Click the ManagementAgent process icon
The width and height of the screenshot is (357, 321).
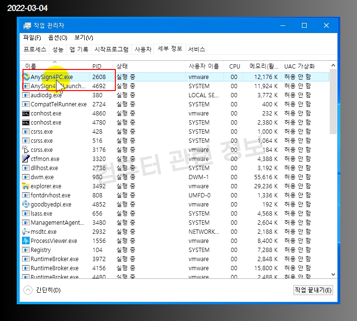26,222
